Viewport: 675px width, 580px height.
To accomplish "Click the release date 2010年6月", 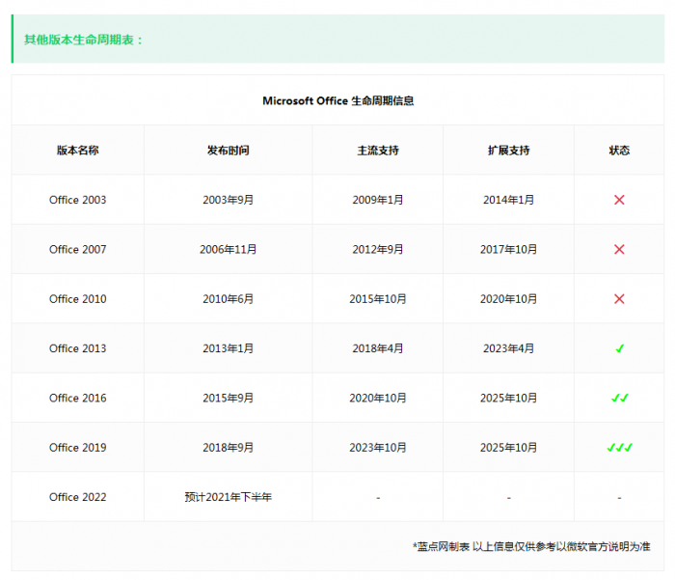I will [x=229, y=299].
